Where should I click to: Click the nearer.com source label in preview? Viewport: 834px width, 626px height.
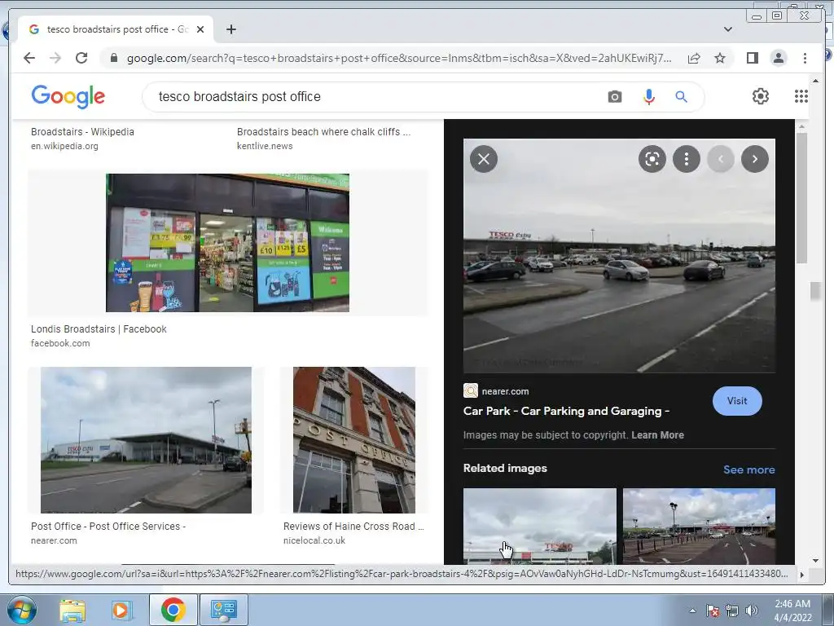pos(505,391)
